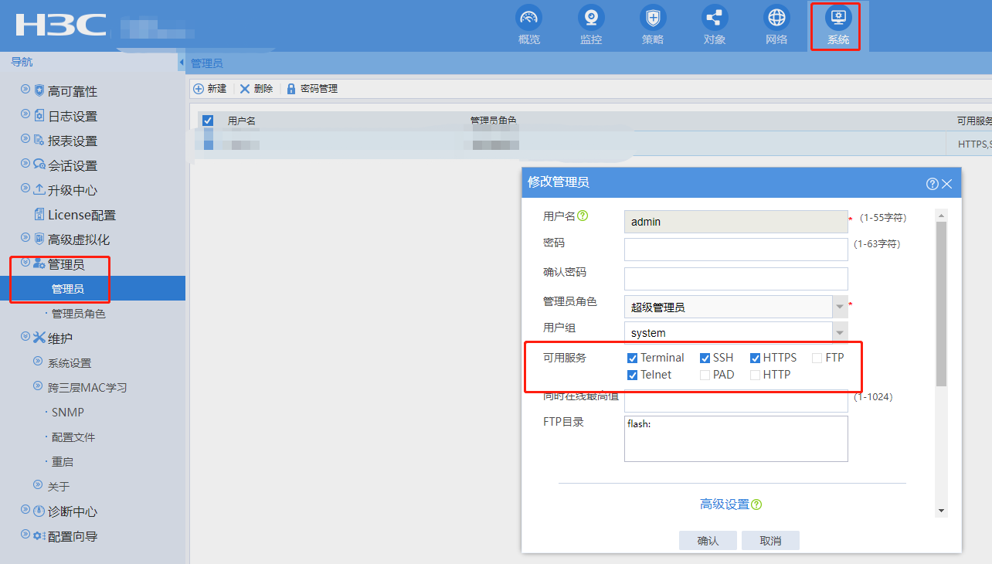Open the 高级设置 link
The image size is (992, 564).
[725, 505]
